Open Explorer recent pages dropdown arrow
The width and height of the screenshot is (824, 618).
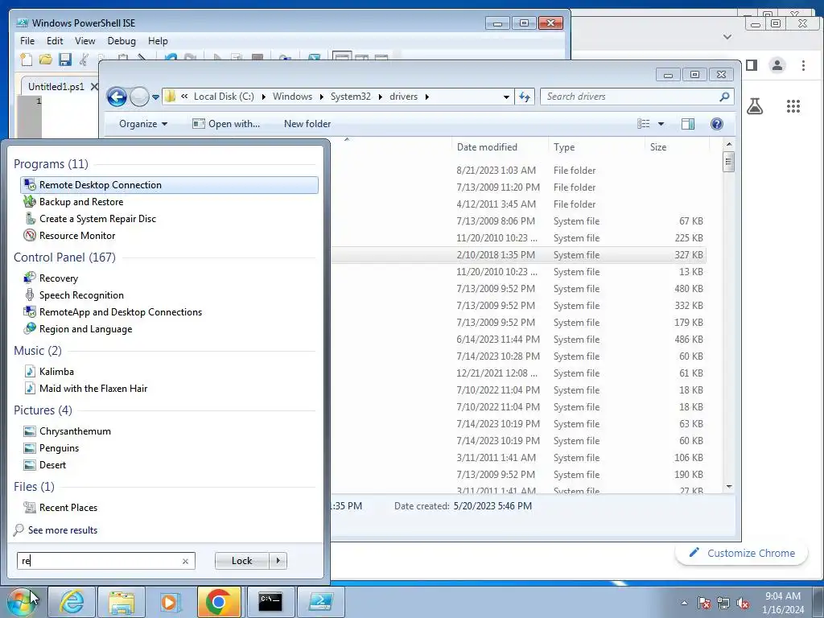[x=155, y=97]
